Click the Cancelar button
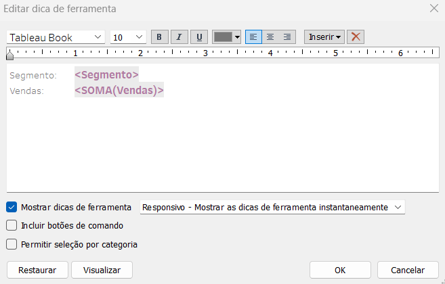 [408, 270]
